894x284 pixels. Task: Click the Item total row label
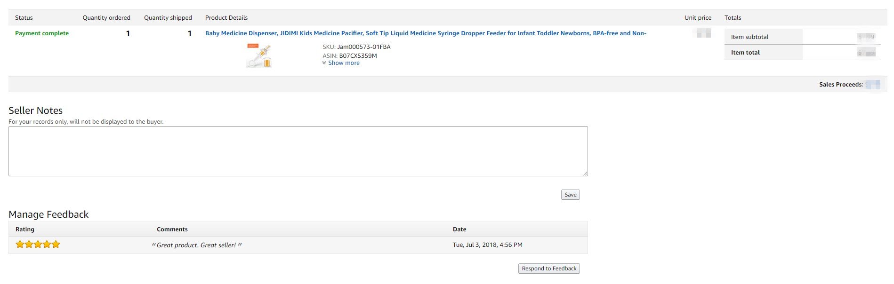pos(745,53)
